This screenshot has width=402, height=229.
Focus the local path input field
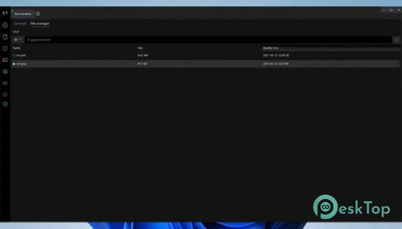point(208,40)
